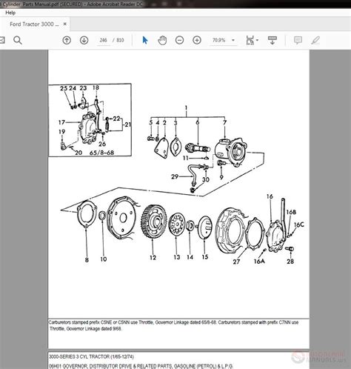This screenshot has height=369, width=351.
Task: Click the caption line starting '3000-SERIES 3 CYL TRACTOR'
Action: click(x=91, y=356)
